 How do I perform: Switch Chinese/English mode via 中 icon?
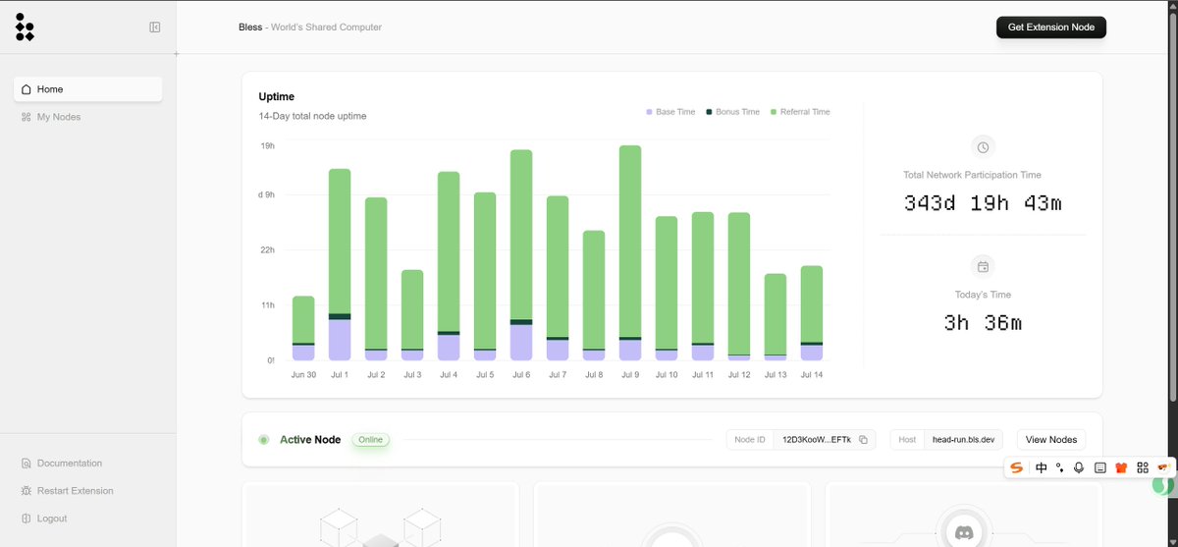(x=1042, y=467)
